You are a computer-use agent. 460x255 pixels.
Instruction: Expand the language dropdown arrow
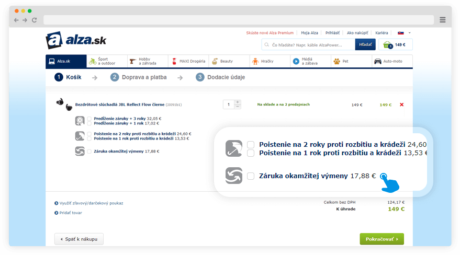click(410, 33)
